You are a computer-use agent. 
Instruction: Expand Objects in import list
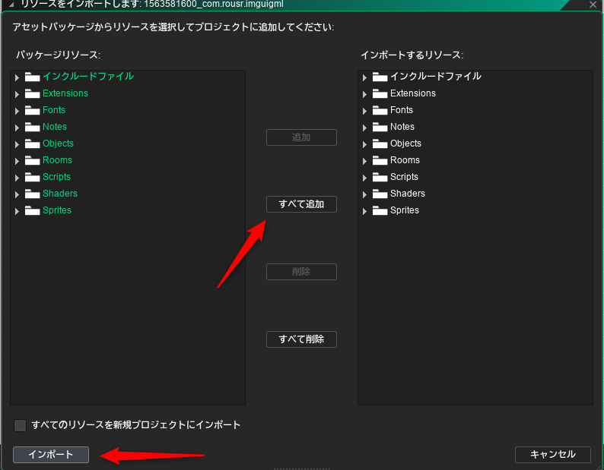tap(364, 144)
